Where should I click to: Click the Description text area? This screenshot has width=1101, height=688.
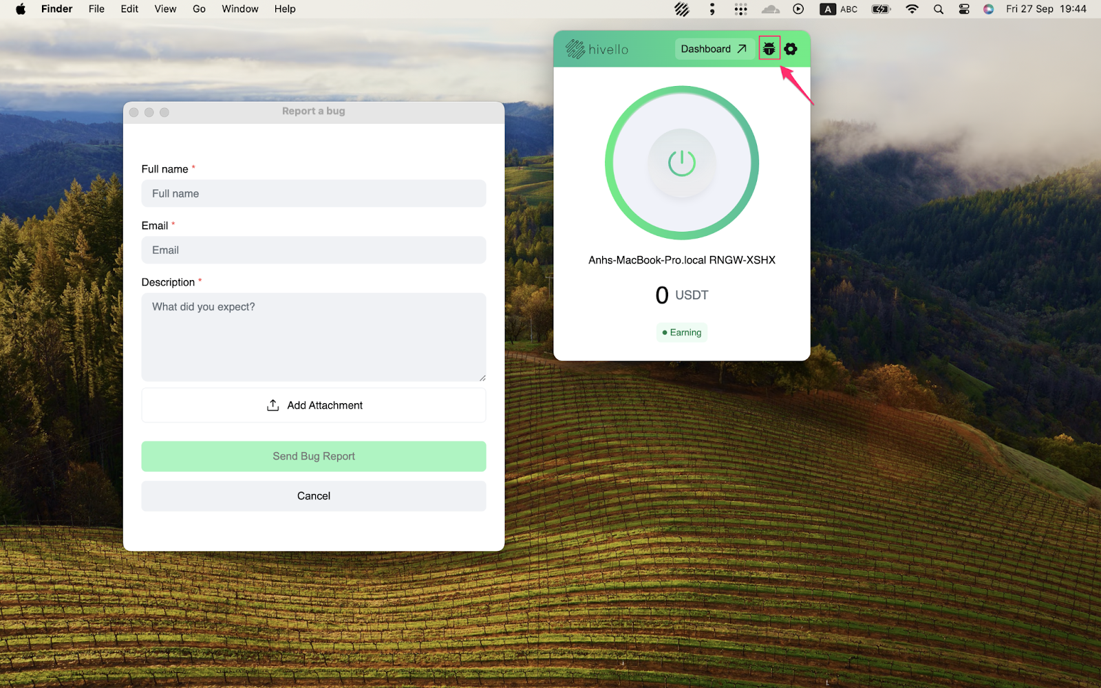click(x=313, y=336)
